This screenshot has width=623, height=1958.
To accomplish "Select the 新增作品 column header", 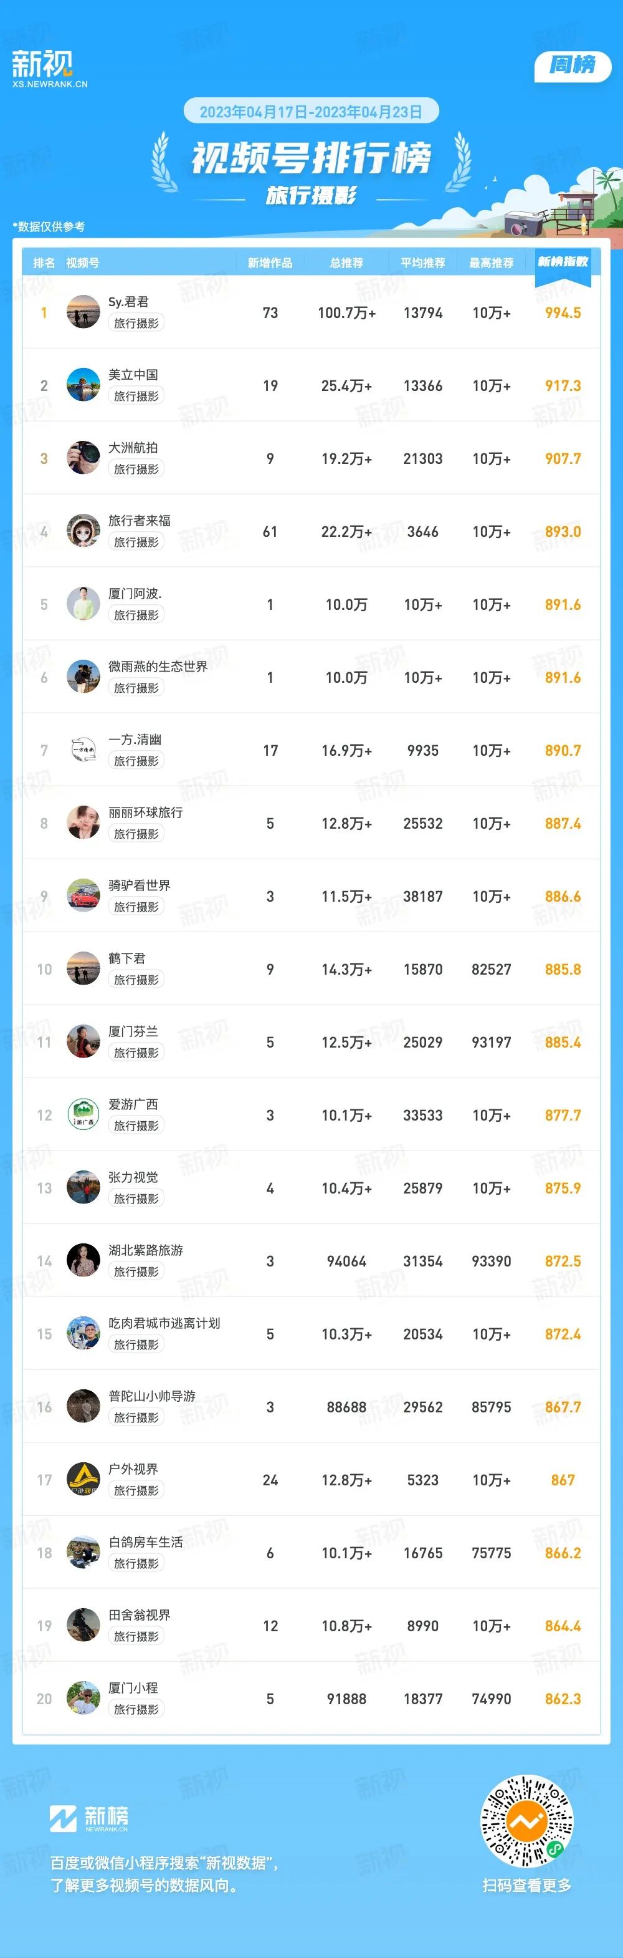I will click(270, 263).
